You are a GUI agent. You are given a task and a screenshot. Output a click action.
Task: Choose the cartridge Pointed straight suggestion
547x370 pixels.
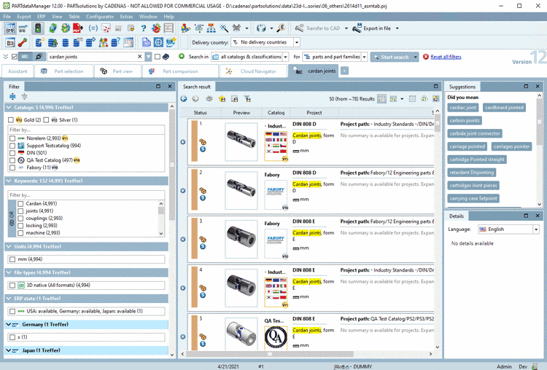pos(477,160)
